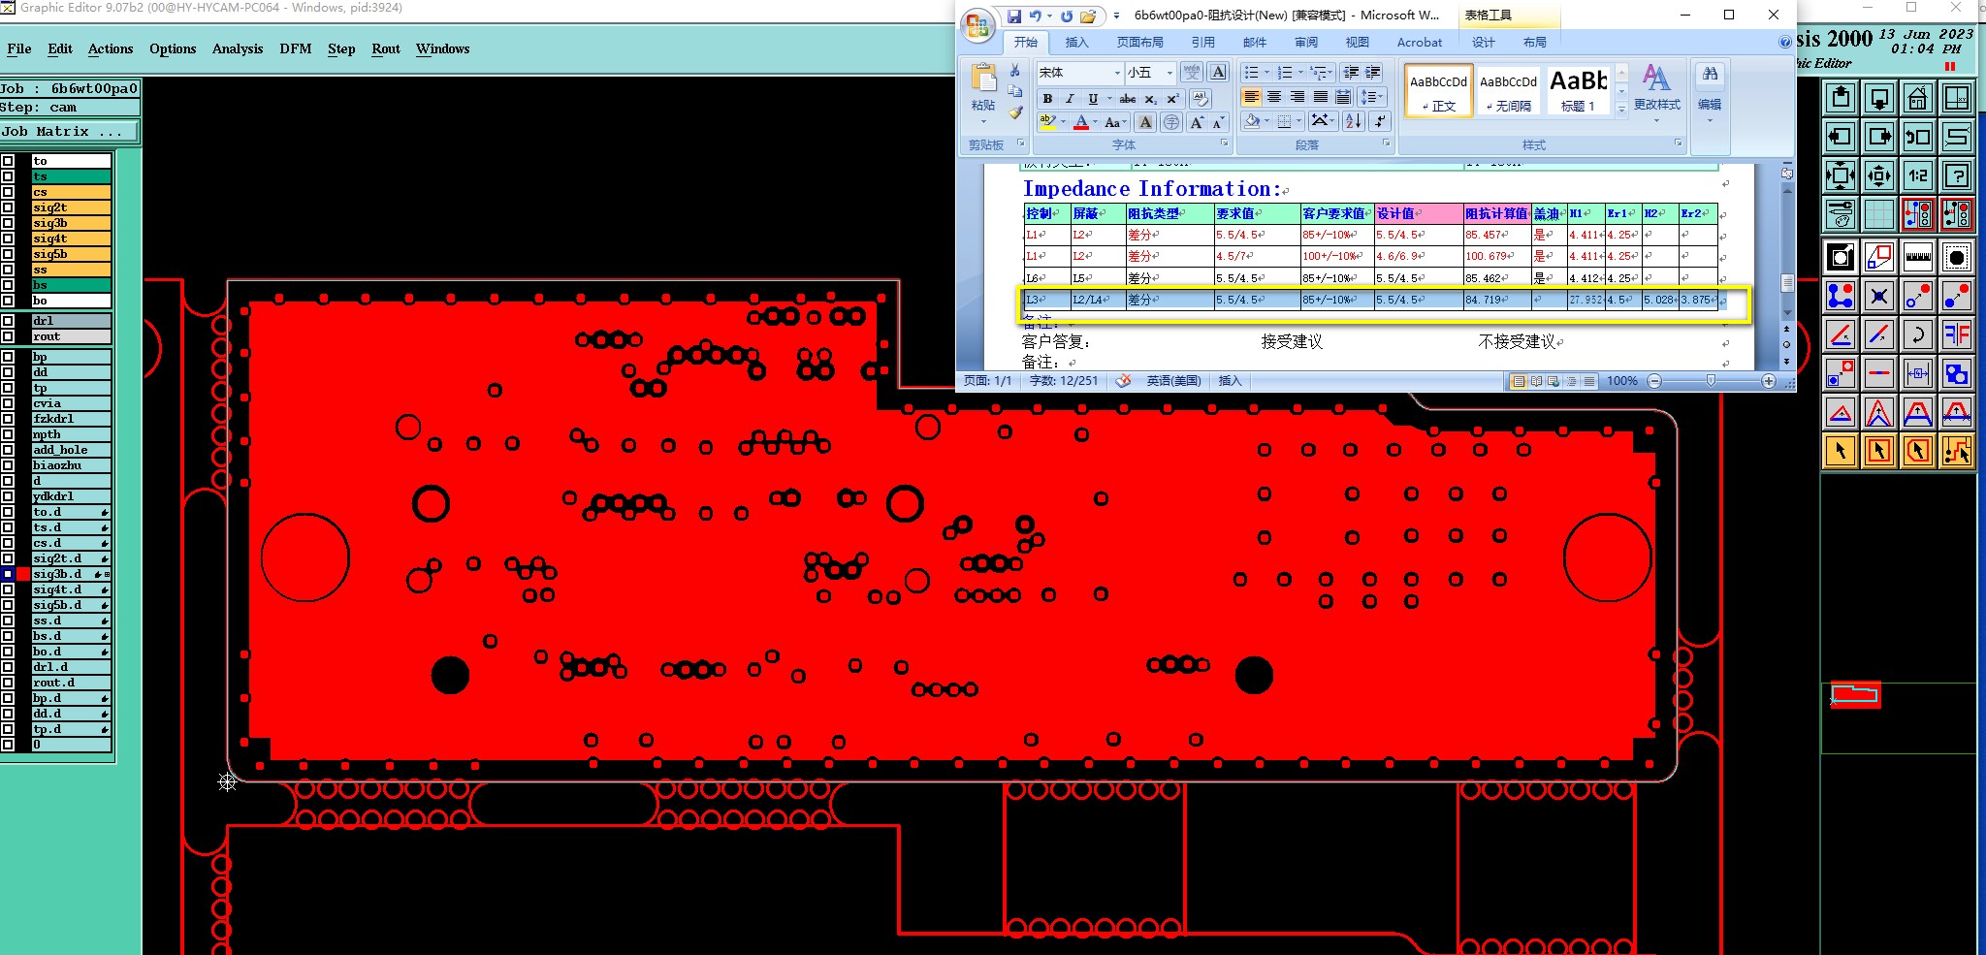Click the 粘贴 paste button

(x=983, y=92)
